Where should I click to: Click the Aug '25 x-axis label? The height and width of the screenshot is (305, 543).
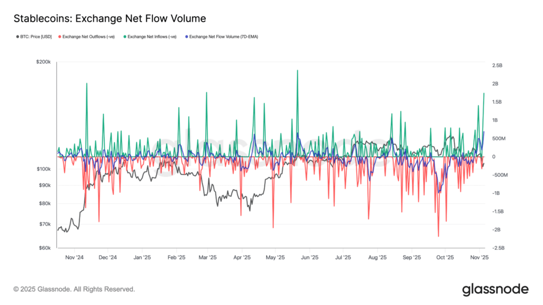click(x=377, y=257)
